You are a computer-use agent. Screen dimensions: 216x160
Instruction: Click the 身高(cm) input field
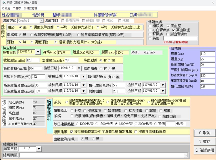click(x=64, y=52)
